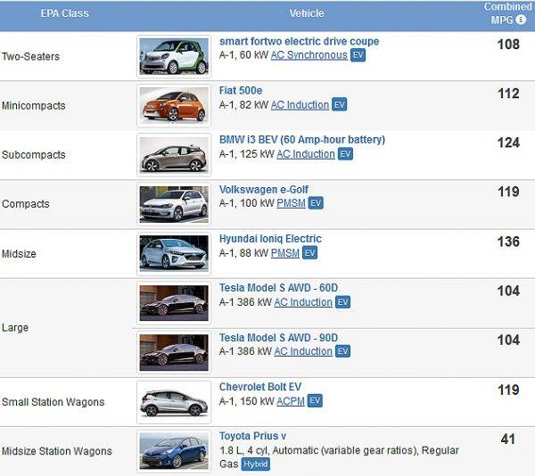Open the Hyundai Ioniq Electric link
535x476 pixels.
(x=270, y=239)
